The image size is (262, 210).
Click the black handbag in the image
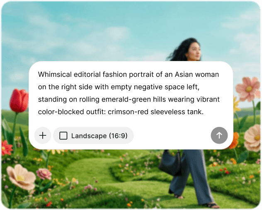point(170,163)
